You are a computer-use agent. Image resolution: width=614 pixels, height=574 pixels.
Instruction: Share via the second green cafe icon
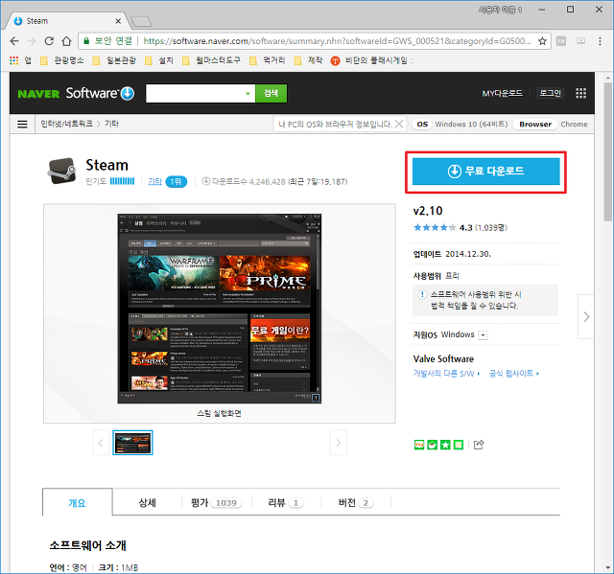click(433, 445)
